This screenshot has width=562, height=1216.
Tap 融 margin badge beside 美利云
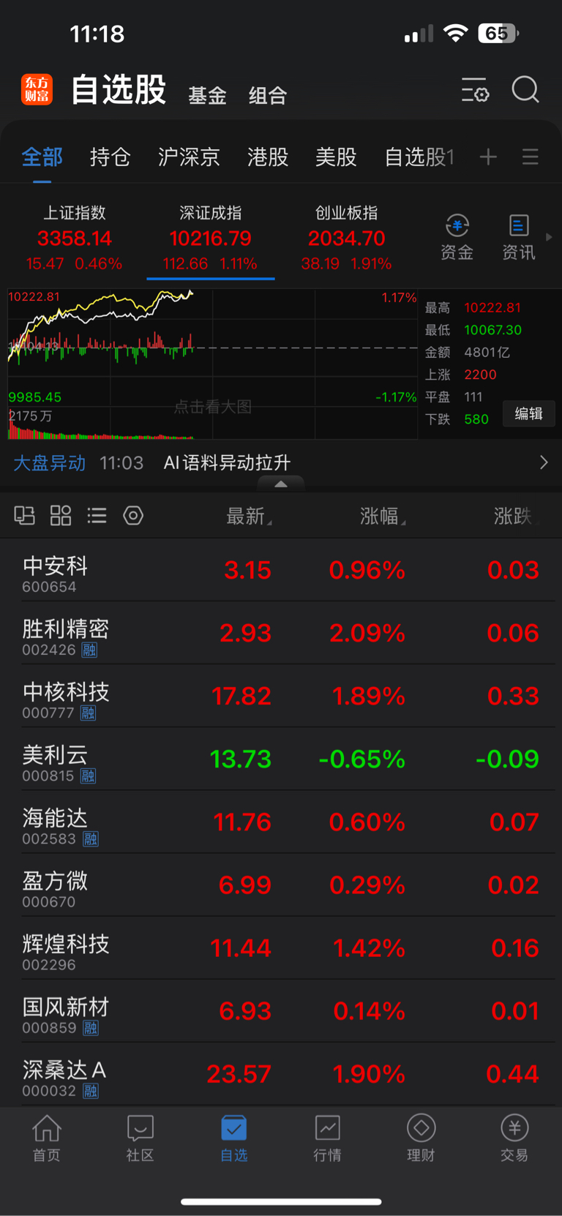click(x=88, y=776)
